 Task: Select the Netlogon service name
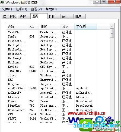click(15, 62)
